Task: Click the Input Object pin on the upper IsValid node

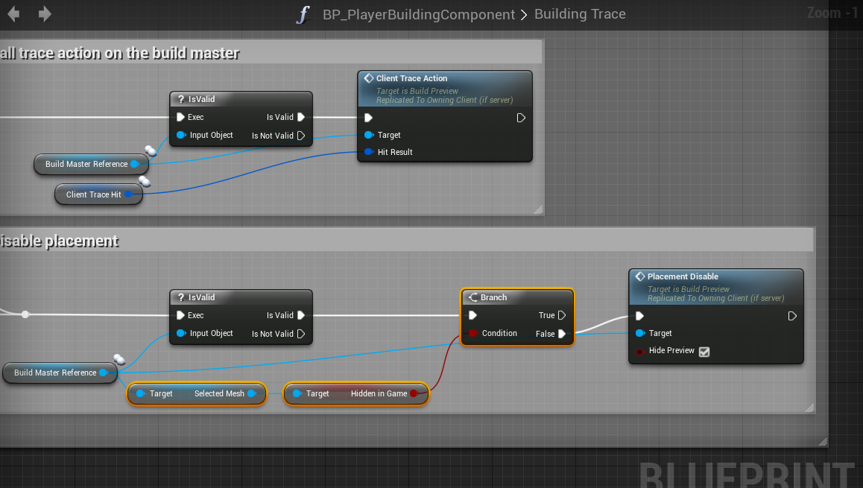Action: (x=180, y=135)
